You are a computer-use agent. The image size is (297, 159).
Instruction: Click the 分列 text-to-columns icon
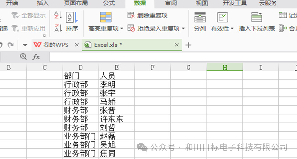pyautogui.click(x=200, y=18)
